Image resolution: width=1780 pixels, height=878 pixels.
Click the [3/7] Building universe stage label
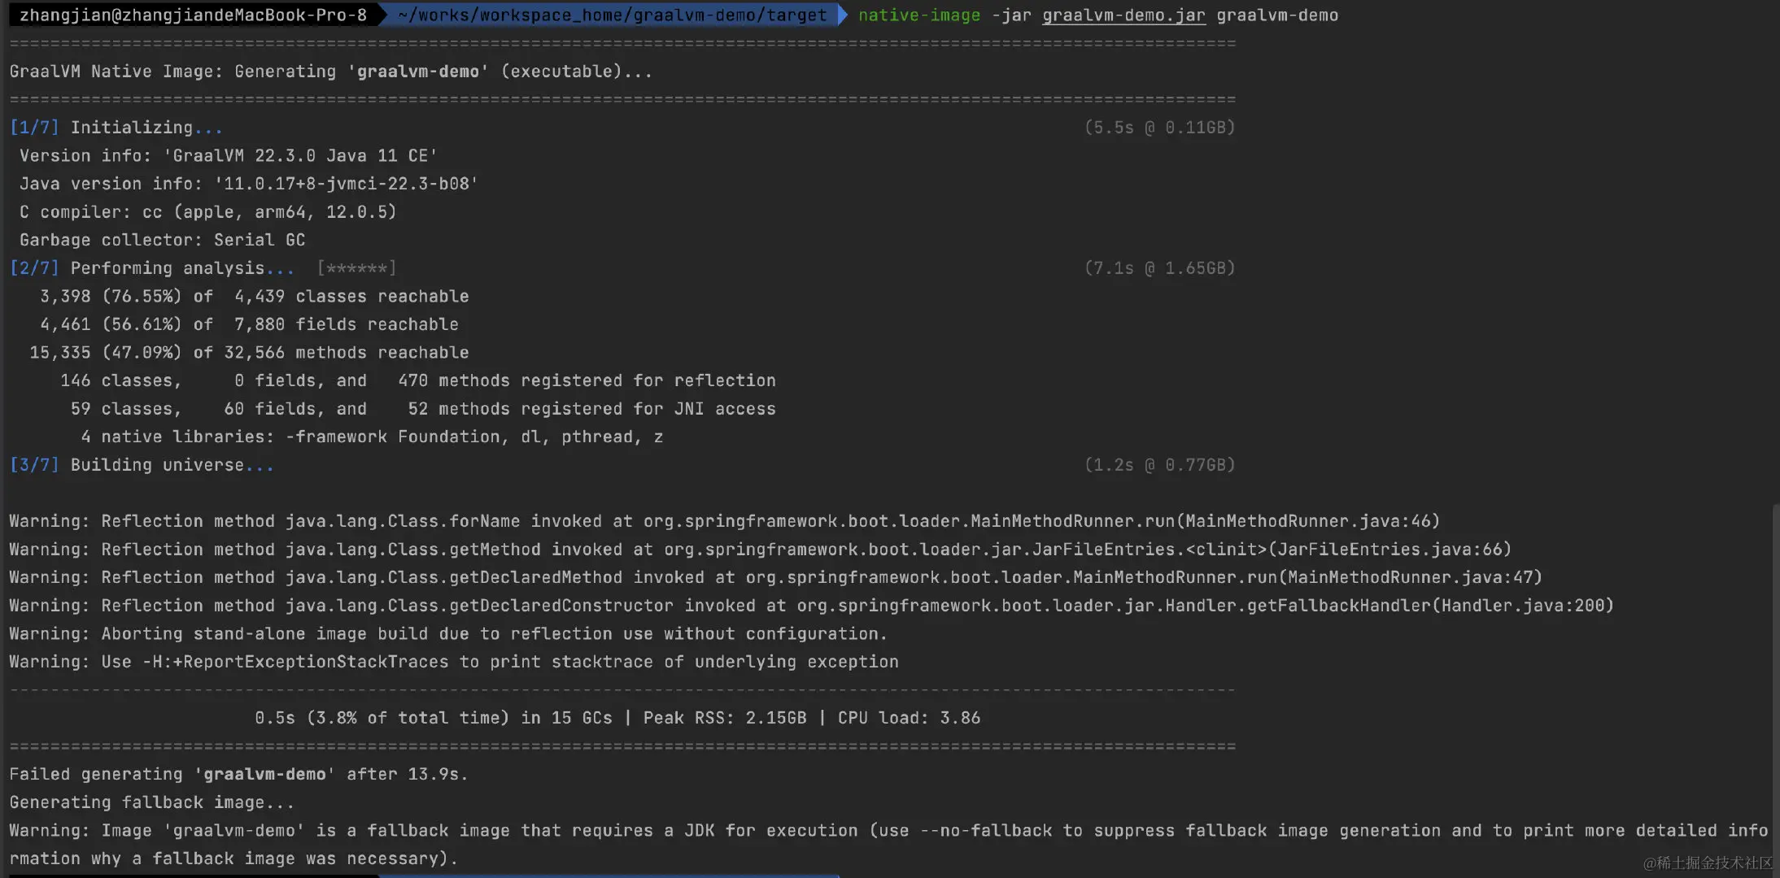tap(141, 464)
